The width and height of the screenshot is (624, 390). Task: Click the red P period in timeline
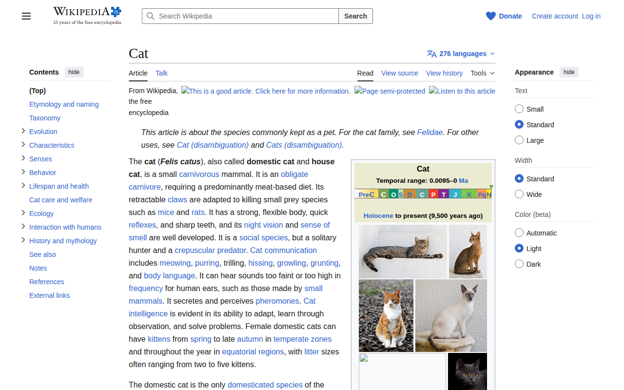tap(433, 195)
